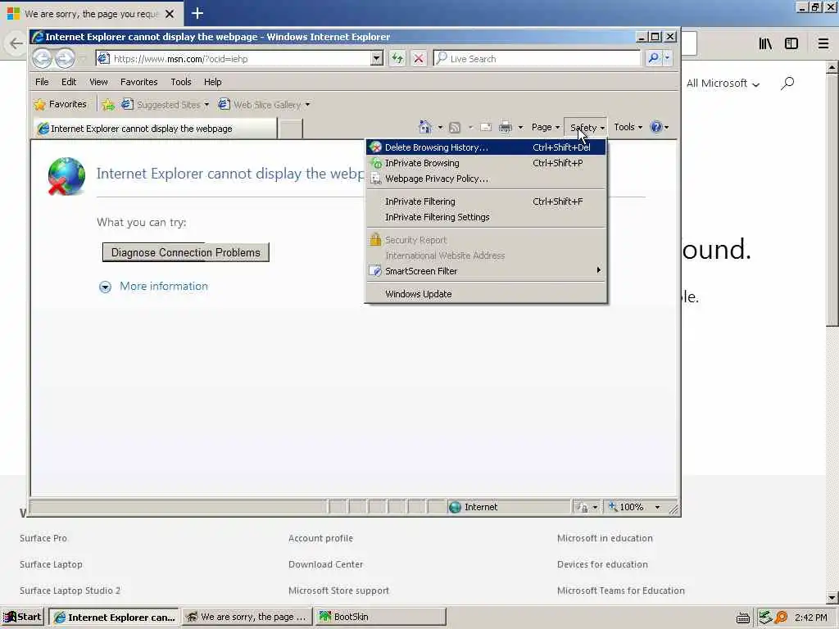Viewport: 839px width, 629px height.
Task: Open the Account profile link
Action: [x=320, y=538]
